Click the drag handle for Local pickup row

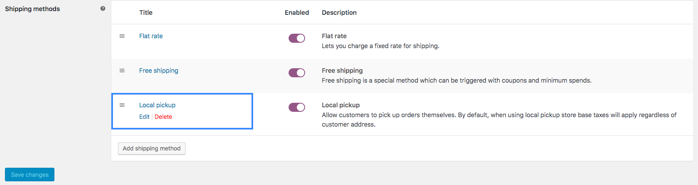tap(122, 105)
